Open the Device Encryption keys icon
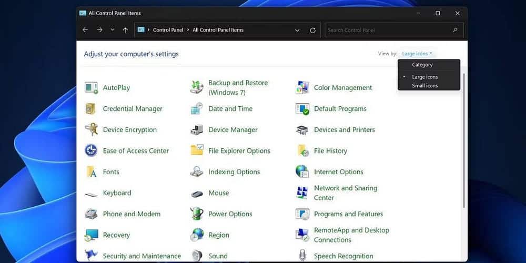The width and height of the screenshot is (526, 263). point(91,130)
